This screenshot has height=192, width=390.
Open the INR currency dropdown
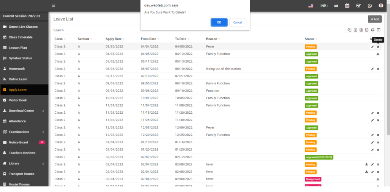click(324, 6)
